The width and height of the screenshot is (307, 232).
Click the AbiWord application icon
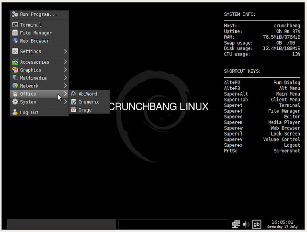click(73, 93)
